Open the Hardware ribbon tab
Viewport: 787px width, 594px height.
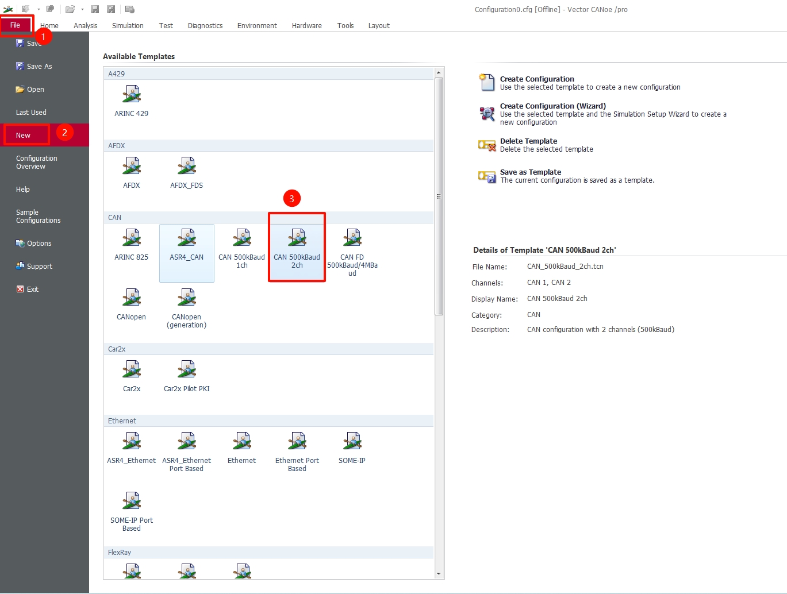(306, 26)
